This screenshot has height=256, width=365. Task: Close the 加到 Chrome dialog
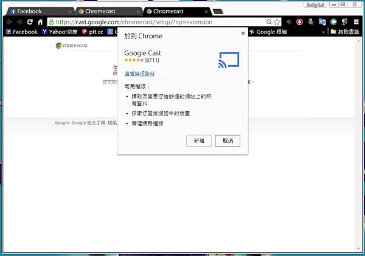243,33
